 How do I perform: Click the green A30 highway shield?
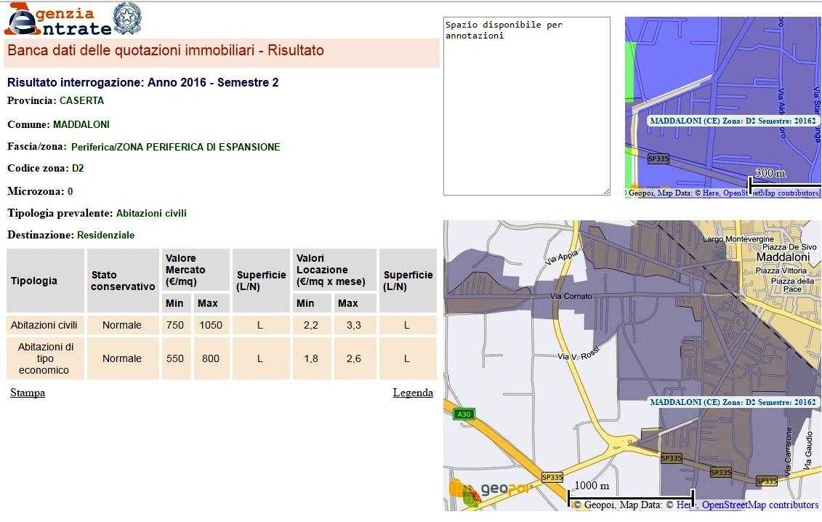click(x=463, y=414)
